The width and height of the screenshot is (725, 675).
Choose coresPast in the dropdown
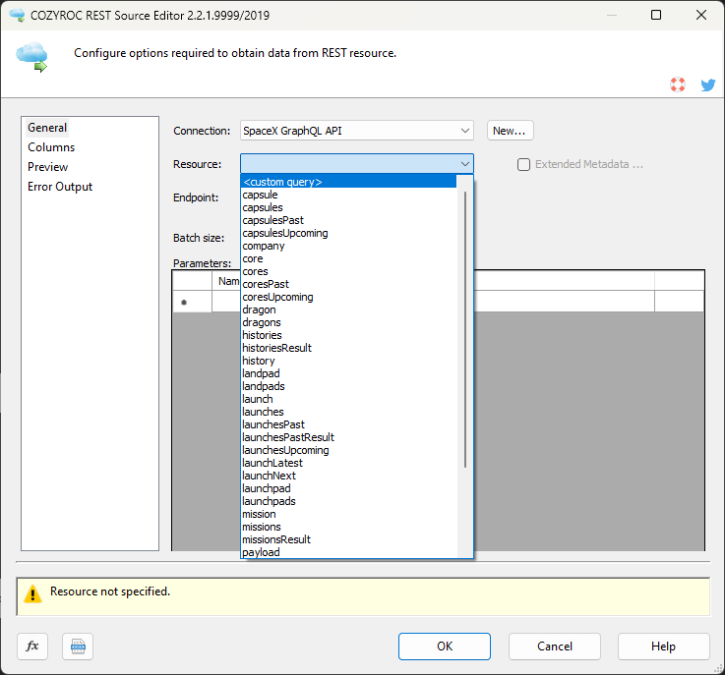coord(348,284)
